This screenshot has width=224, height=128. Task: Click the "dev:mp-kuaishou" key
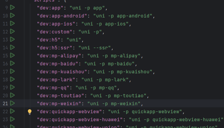click(62, 72)
